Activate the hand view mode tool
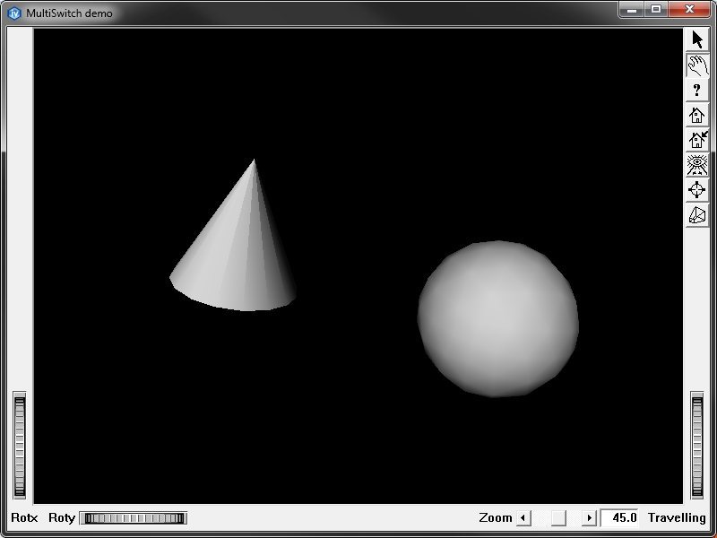 click(x=697, y=65)
